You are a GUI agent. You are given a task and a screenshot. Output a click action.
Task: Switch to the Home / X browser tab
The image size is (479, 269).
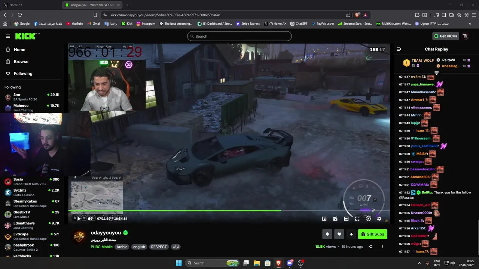click(32, 5)
